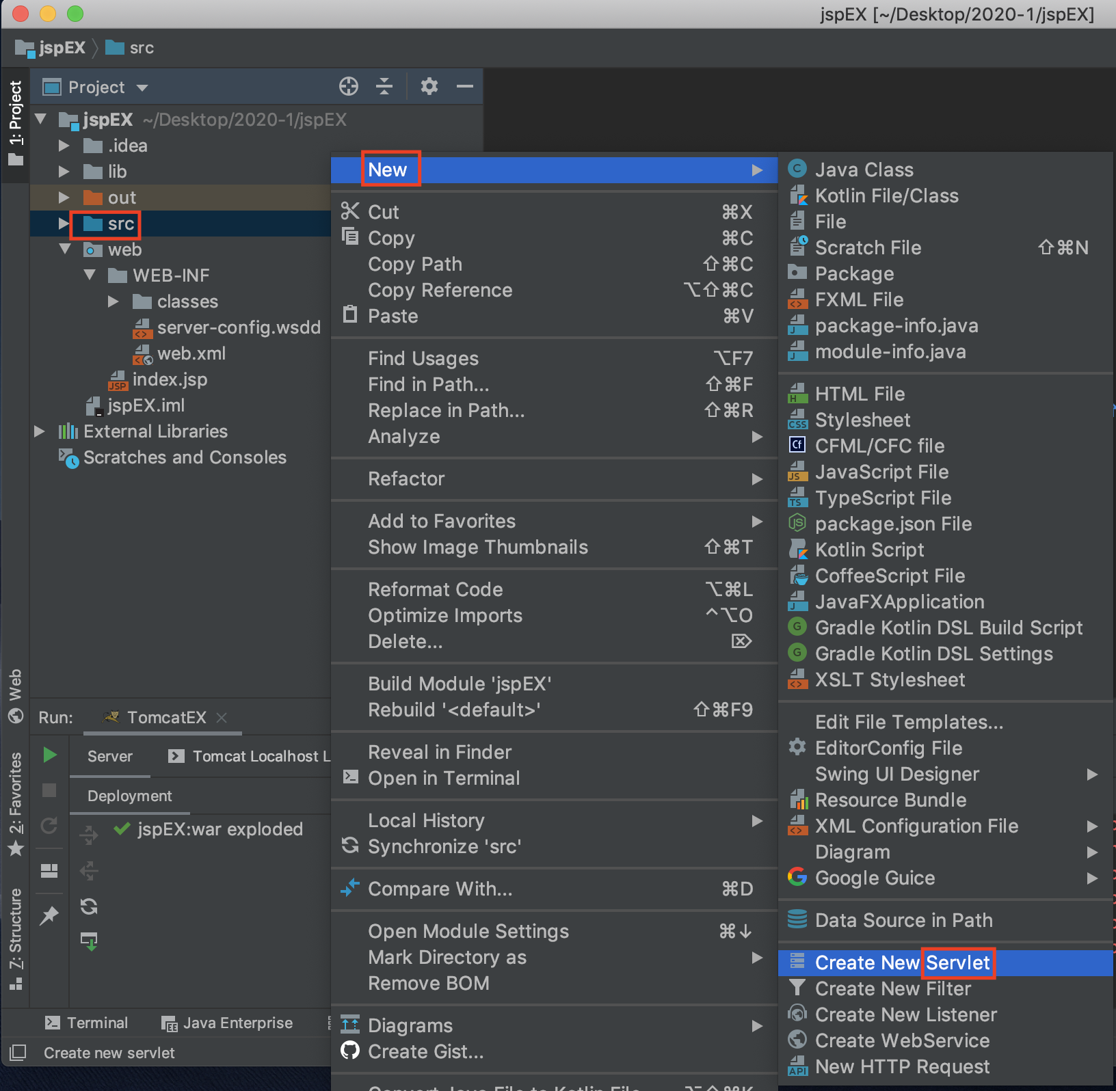Select Package from New submenu
Screen dimensions: 1116x1091
946,273
